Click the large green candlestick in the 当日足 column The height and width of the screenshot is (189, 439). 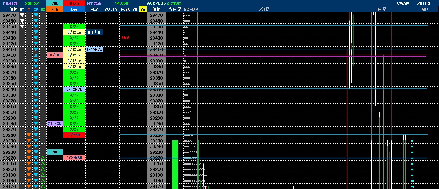(175, 165)
